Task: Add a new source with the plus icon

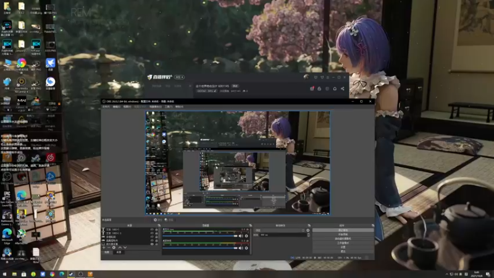Action: (104, 248)
